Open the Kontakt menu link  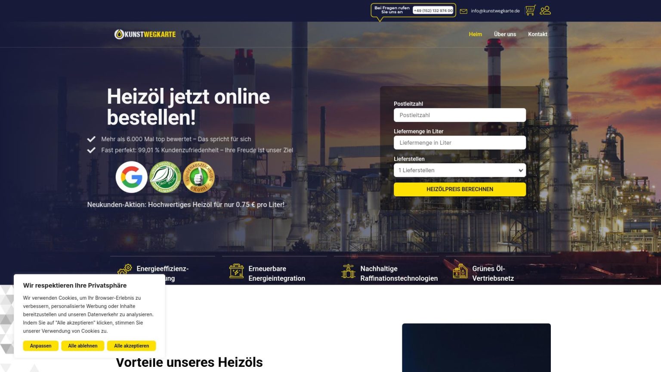(x=537, y=34)
